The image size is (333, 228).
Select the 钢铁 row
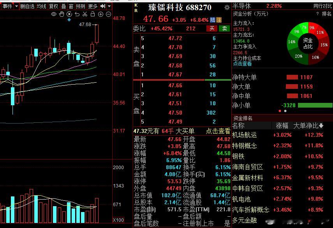[282, 156]
